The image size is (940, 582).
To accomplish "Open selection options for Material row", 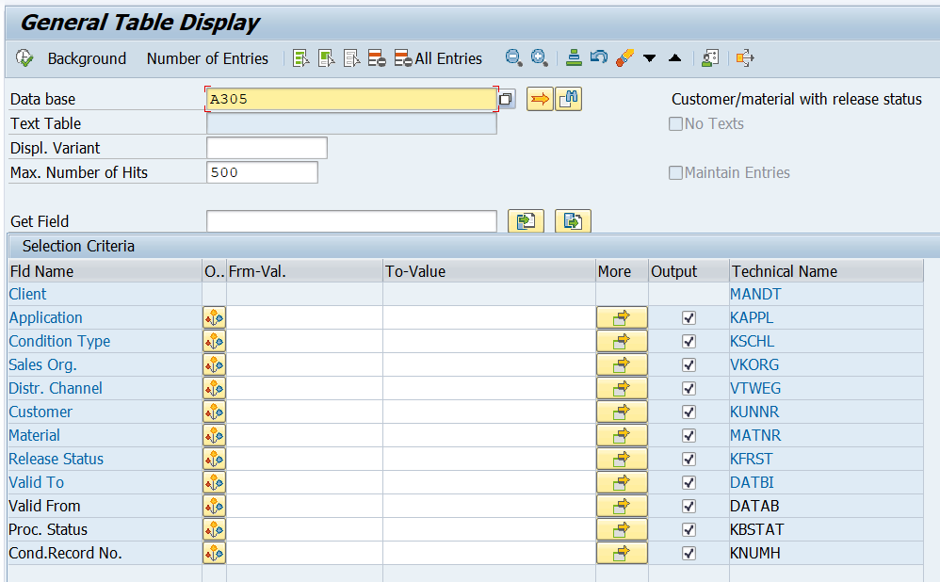I will (214, 435).
